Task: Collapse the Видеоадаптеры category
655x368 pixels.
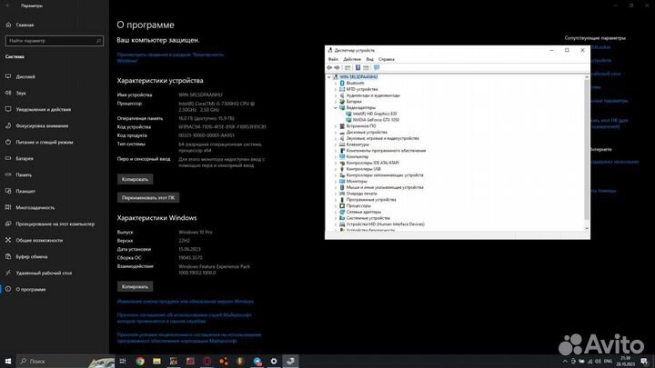Action: [336, 107]
